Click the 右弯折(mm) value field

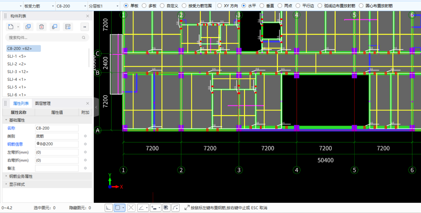(x=57, y=160)
